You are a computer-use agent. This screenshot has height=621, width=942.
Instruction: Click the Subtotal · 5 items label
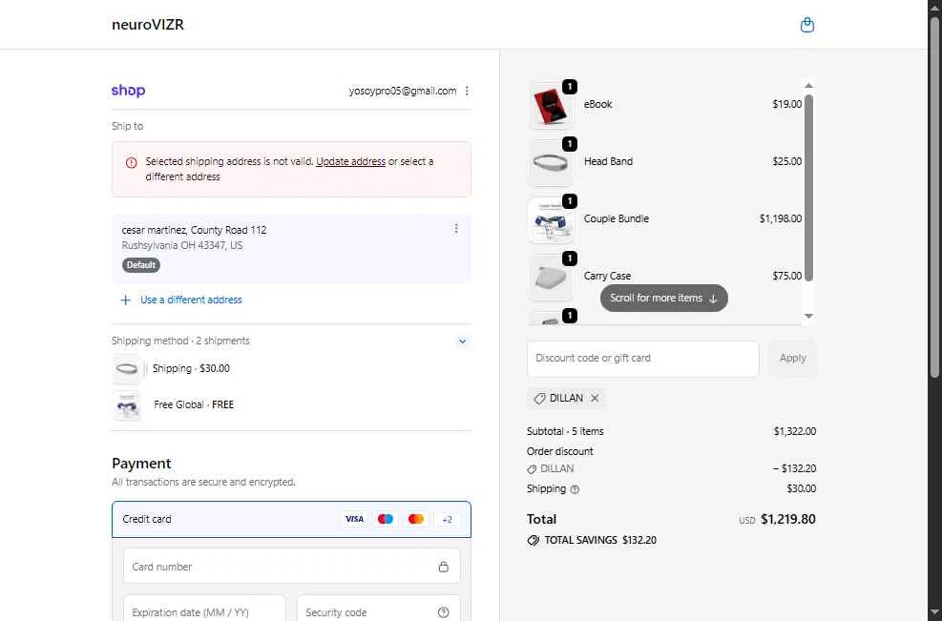565,431
